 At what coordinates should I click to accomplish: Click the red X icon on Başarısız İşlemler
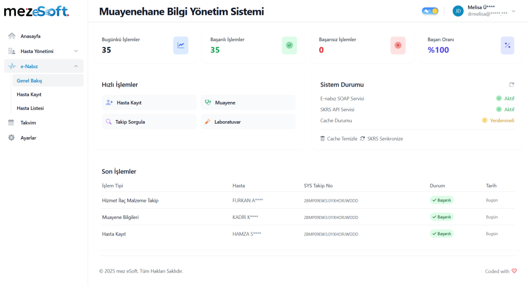tap(398, 45)
